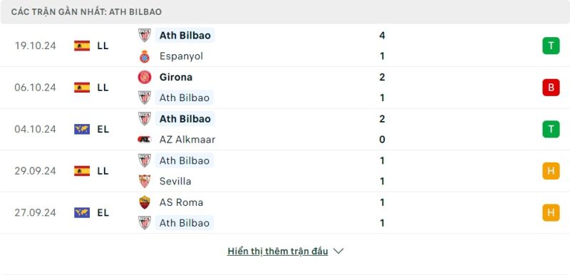Select EL league label on 27.09.24 row
The width and height of the screenshot is (570, 275).
[103, 212]
